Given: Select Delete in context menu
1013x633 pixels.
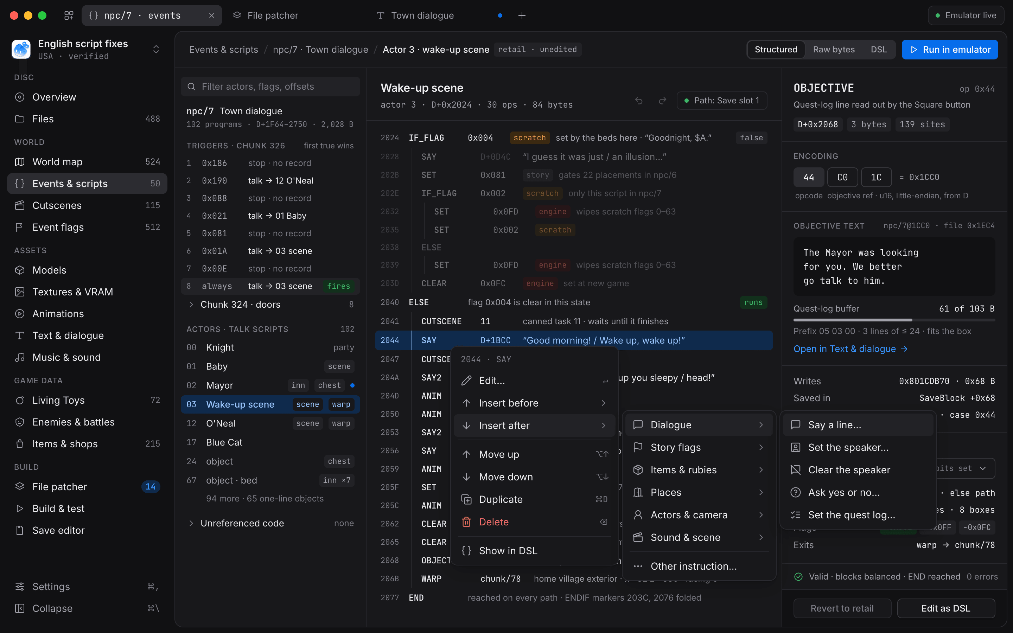Looking at the screenshot, I should pos(534,522).
